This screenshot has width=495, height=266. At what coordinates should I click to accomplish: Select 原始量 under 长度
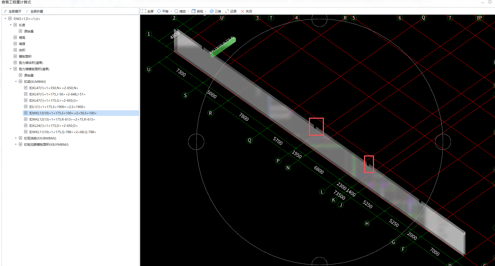pos(29,31)
